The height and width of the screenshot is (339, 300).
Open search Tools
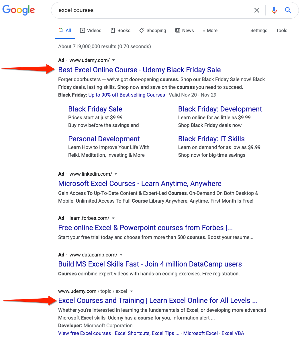pyautogui.click(x=281, y=30)
